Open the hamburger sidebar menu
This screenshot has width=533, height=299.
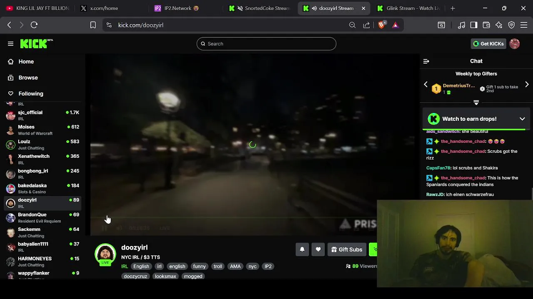10,44
